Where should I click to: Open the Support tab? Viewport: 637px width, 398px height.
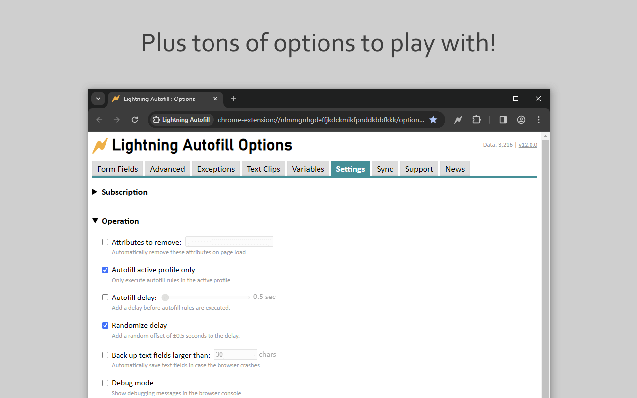(x=419, y=169)
